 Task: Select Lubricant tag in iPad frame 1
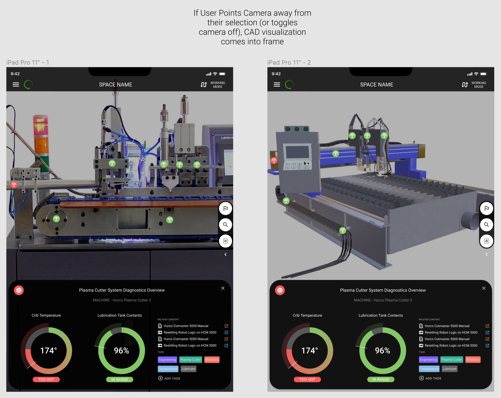coord(188,369)
